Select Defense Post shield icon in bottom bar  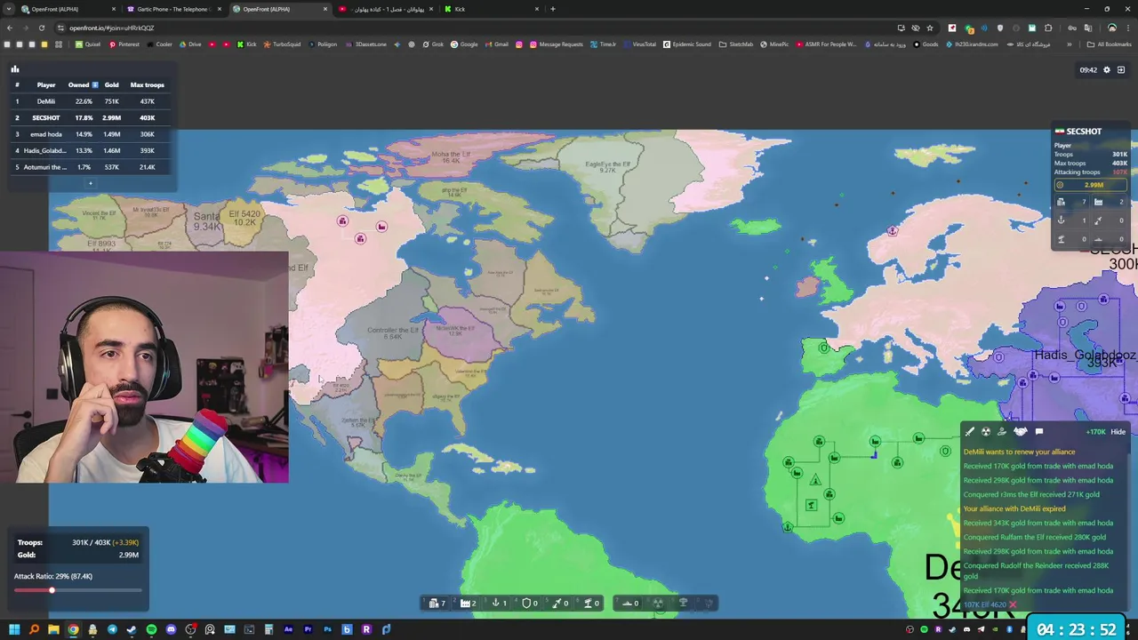click(530, 603)
